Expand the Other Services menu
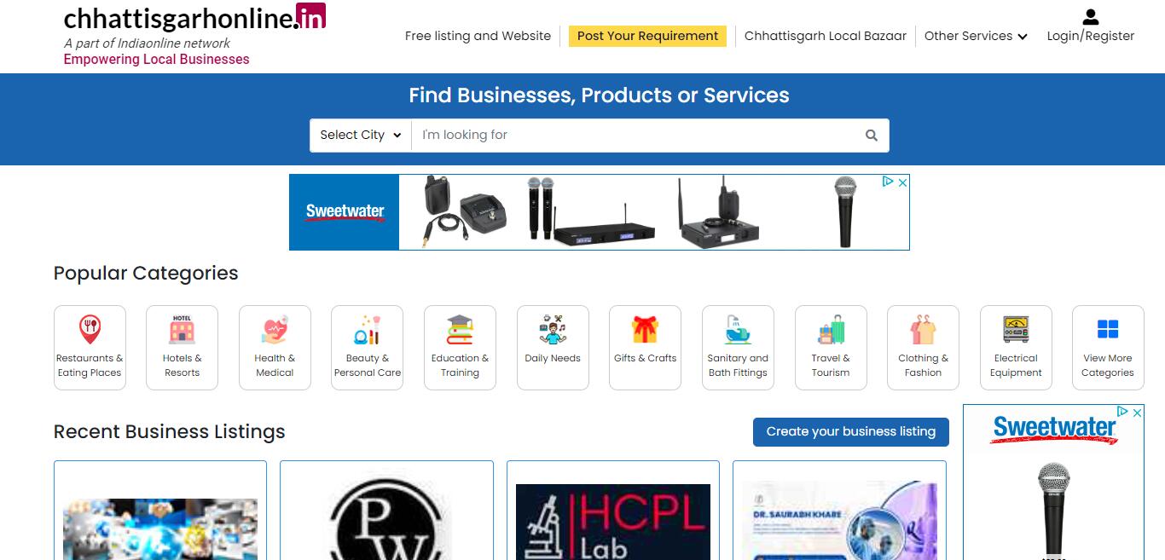 click(x=976, y=36)
